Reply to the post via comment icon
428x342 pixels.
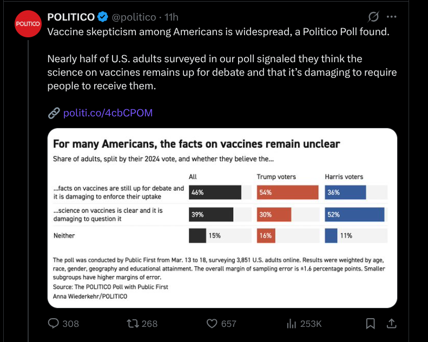[x=54, y=323]
